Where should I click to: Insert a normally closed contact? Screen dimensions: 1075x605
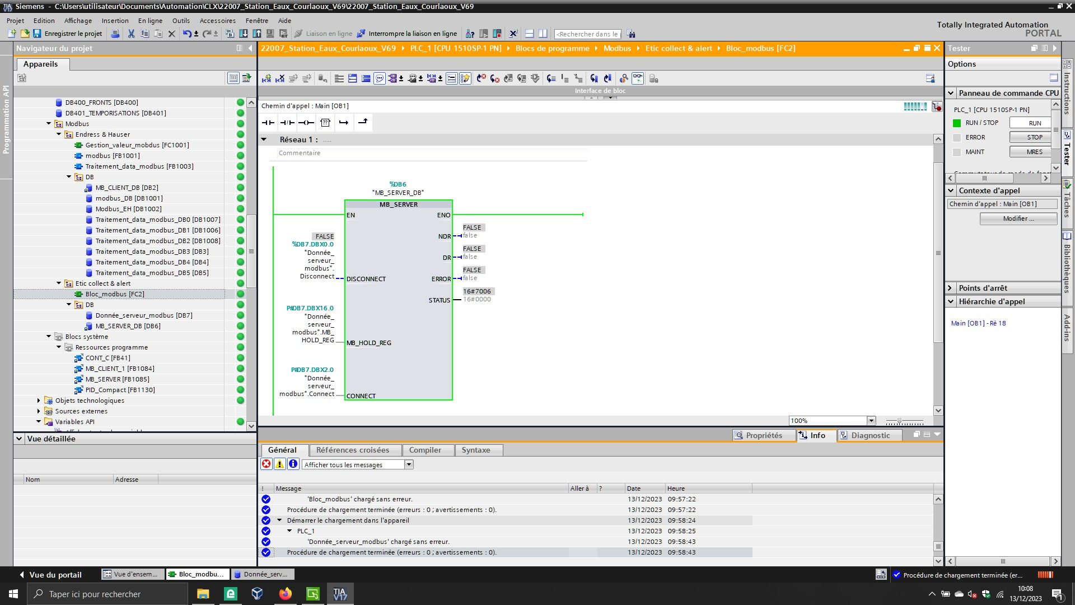tap(287, 123)
